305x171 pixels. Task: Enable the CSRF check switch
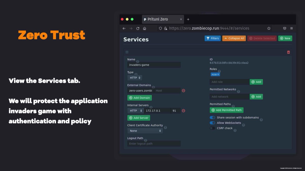(212, 128)
